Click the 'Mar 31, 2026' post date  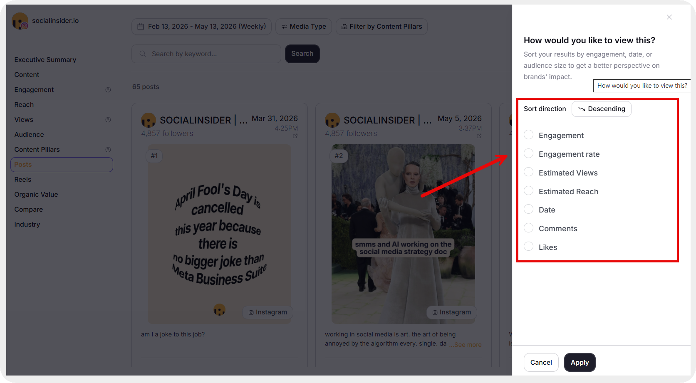(x=275, y=119)
